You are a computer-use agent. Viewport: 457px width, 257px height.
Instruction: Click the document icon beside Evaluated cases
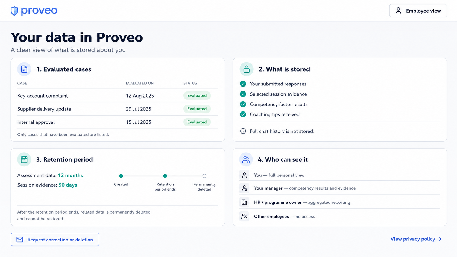pyautogui.click(x=24, y=69)
